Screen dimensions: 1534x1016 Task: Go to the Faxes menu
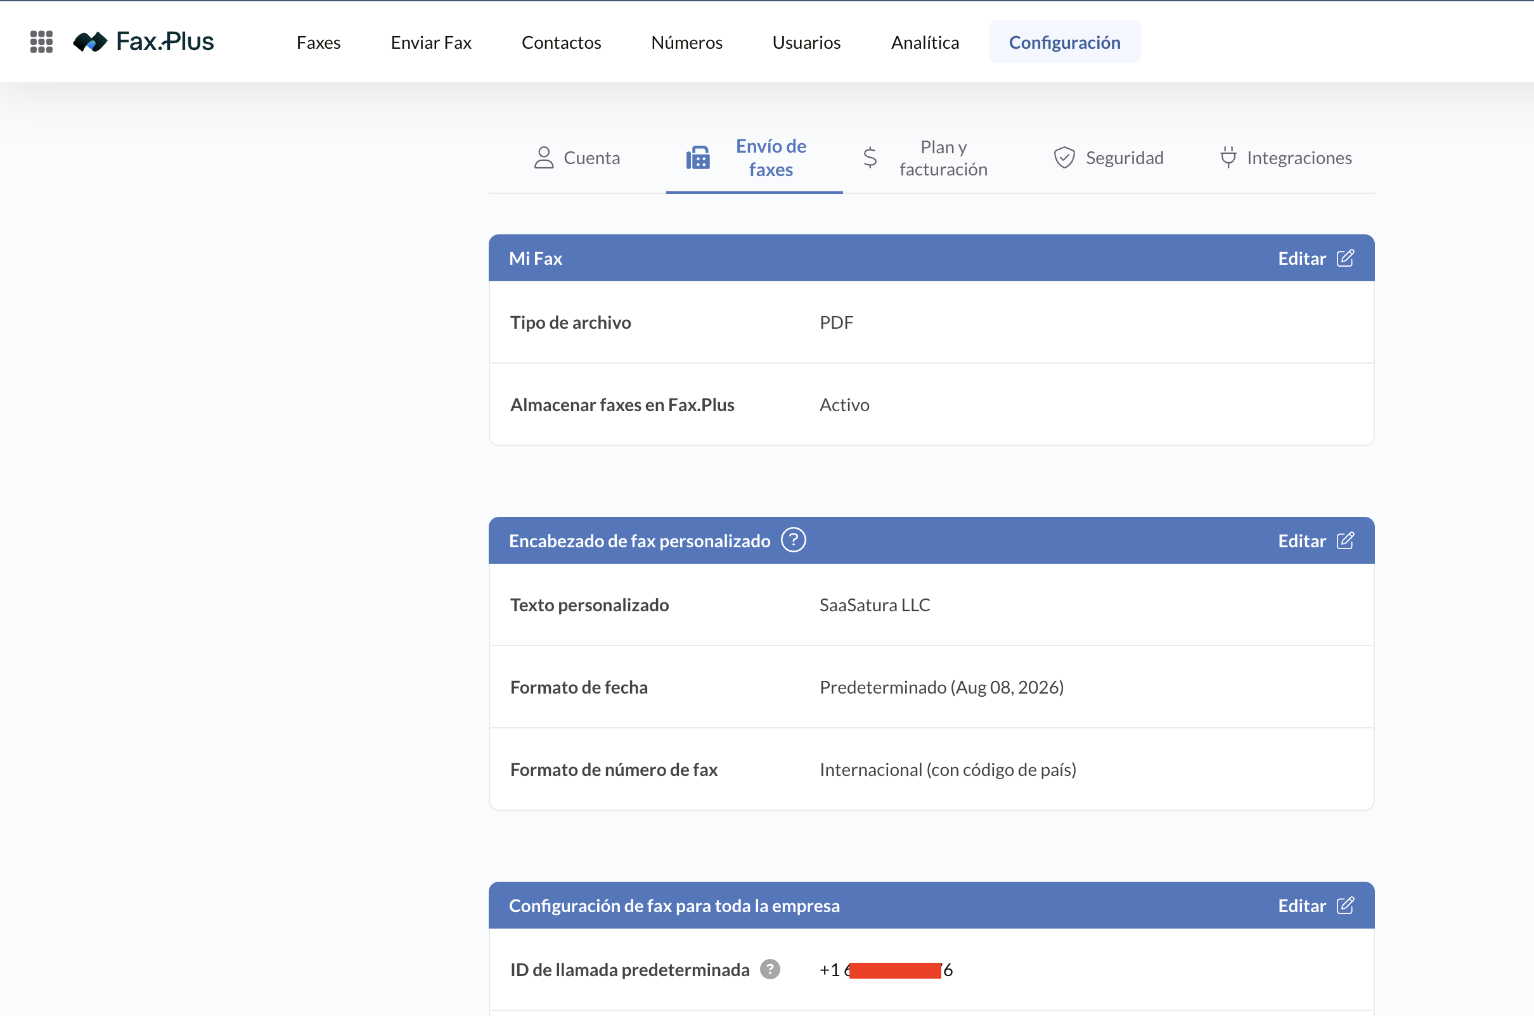pyautogui.click(x=318, y=42)
